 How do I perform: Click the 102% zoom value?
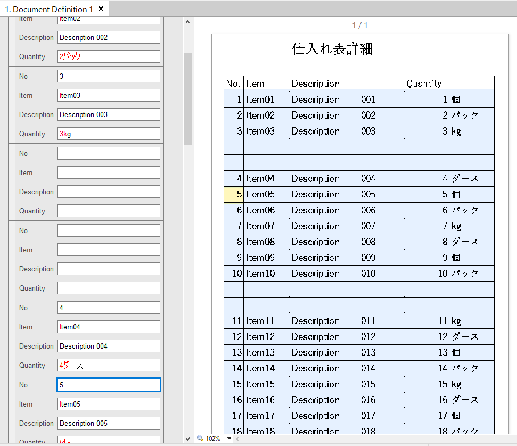(212, 439)
